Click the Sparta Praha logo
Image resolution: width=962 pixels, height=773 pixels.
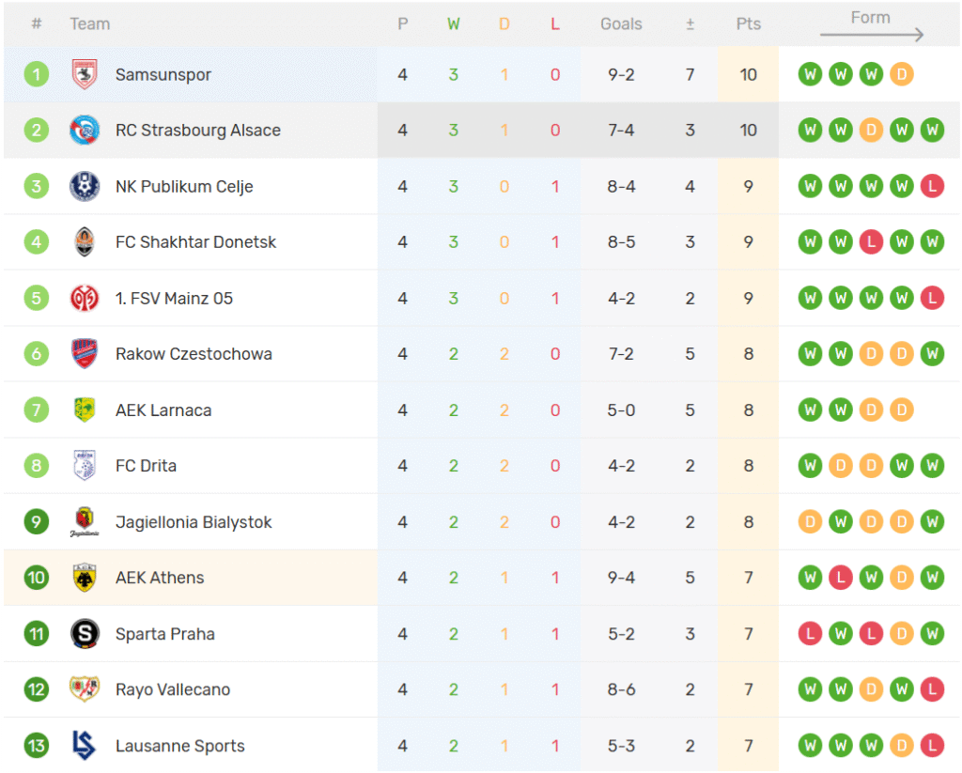click(x=85, y=634)
